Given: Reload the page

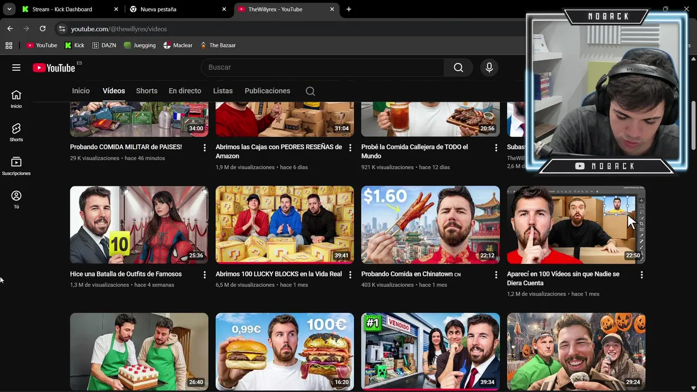Looking at the screenshot, I should pyautogui.click(x=42, y=28).
